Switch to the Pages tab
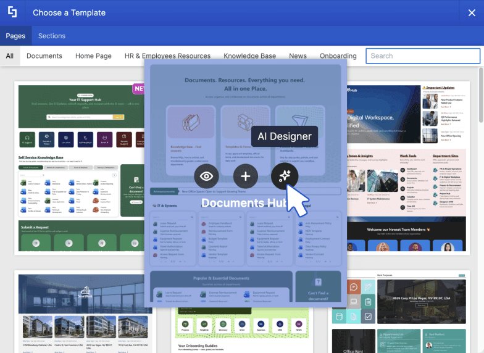 pos(15,36)
